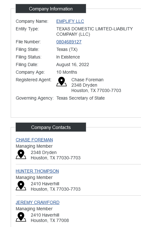This screenshot has width=141, height=227.
Task: Open file number 0804689127 link
Action: pyautogui.click(x=69, y=42)
